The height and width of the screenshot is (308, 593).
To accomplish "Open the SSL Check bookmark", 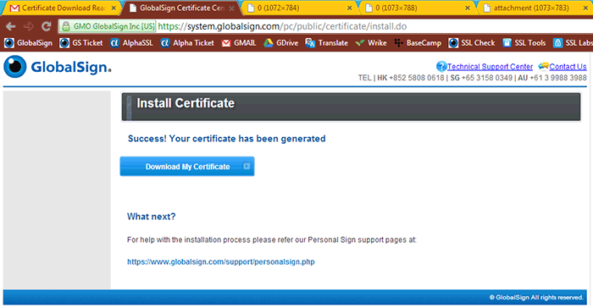I will click(472, 43).
